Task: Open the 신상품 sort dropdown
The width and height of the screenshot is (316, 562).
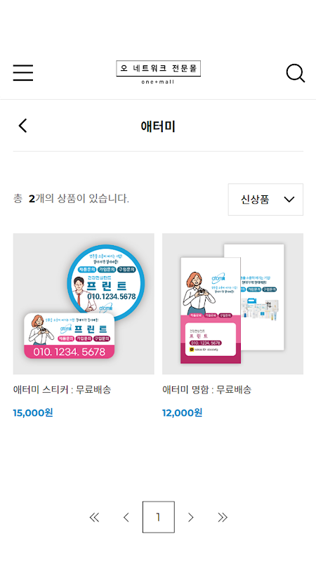Action: (265, 200)
